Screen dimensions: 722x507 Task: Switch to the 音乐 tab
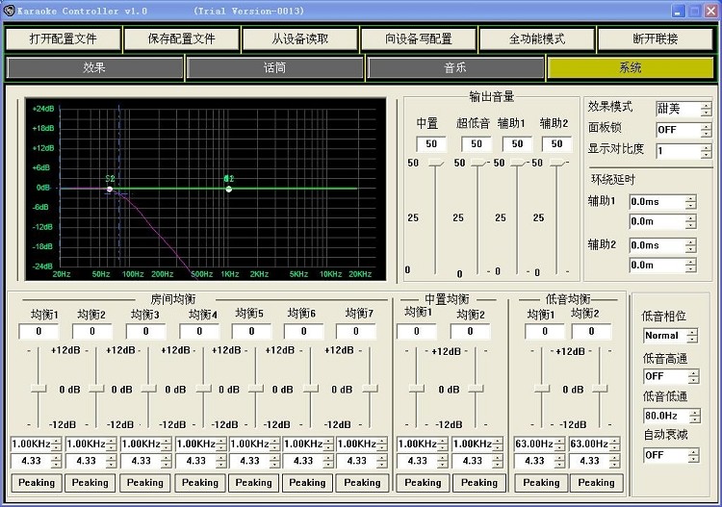455,68
